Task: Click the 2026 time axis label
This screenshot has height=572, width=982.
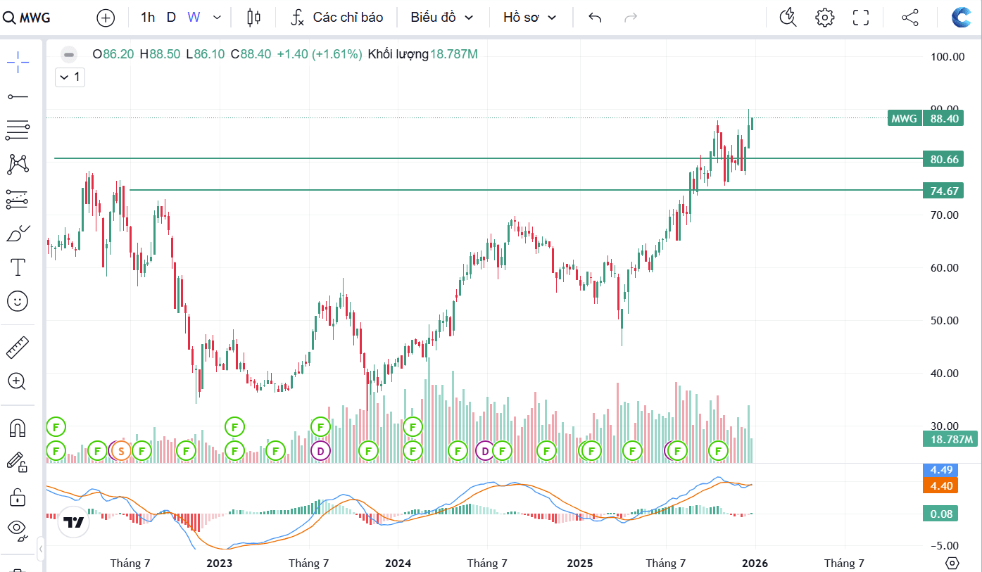Action: pyautogui.click(x=755, y=564)
